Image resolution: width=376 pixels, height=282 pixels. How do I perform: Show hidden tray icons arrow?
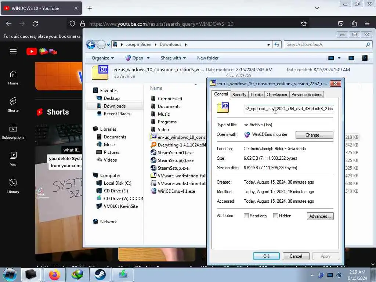click(x=312, y=275)
